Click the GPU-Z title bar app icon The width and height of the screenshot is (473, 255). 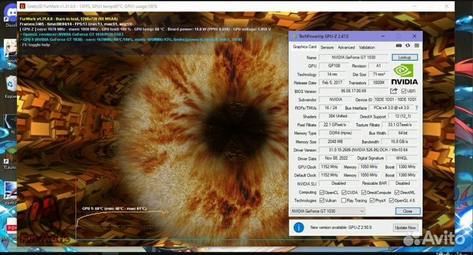294,37
